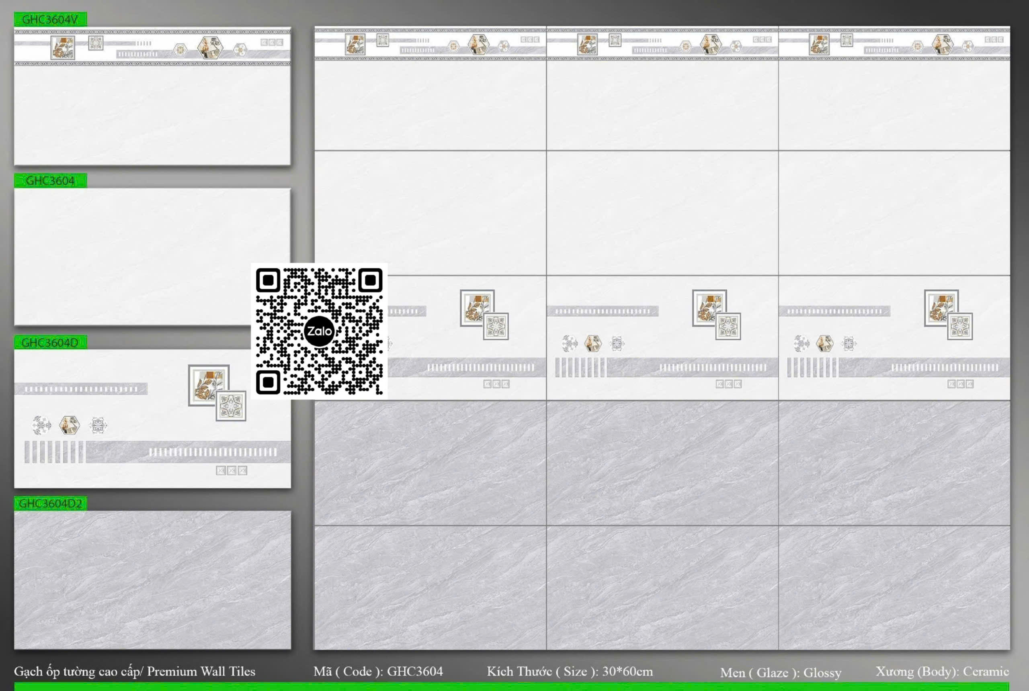Click the GHC3604 green label
The image size is (1029, 691).
50,181
